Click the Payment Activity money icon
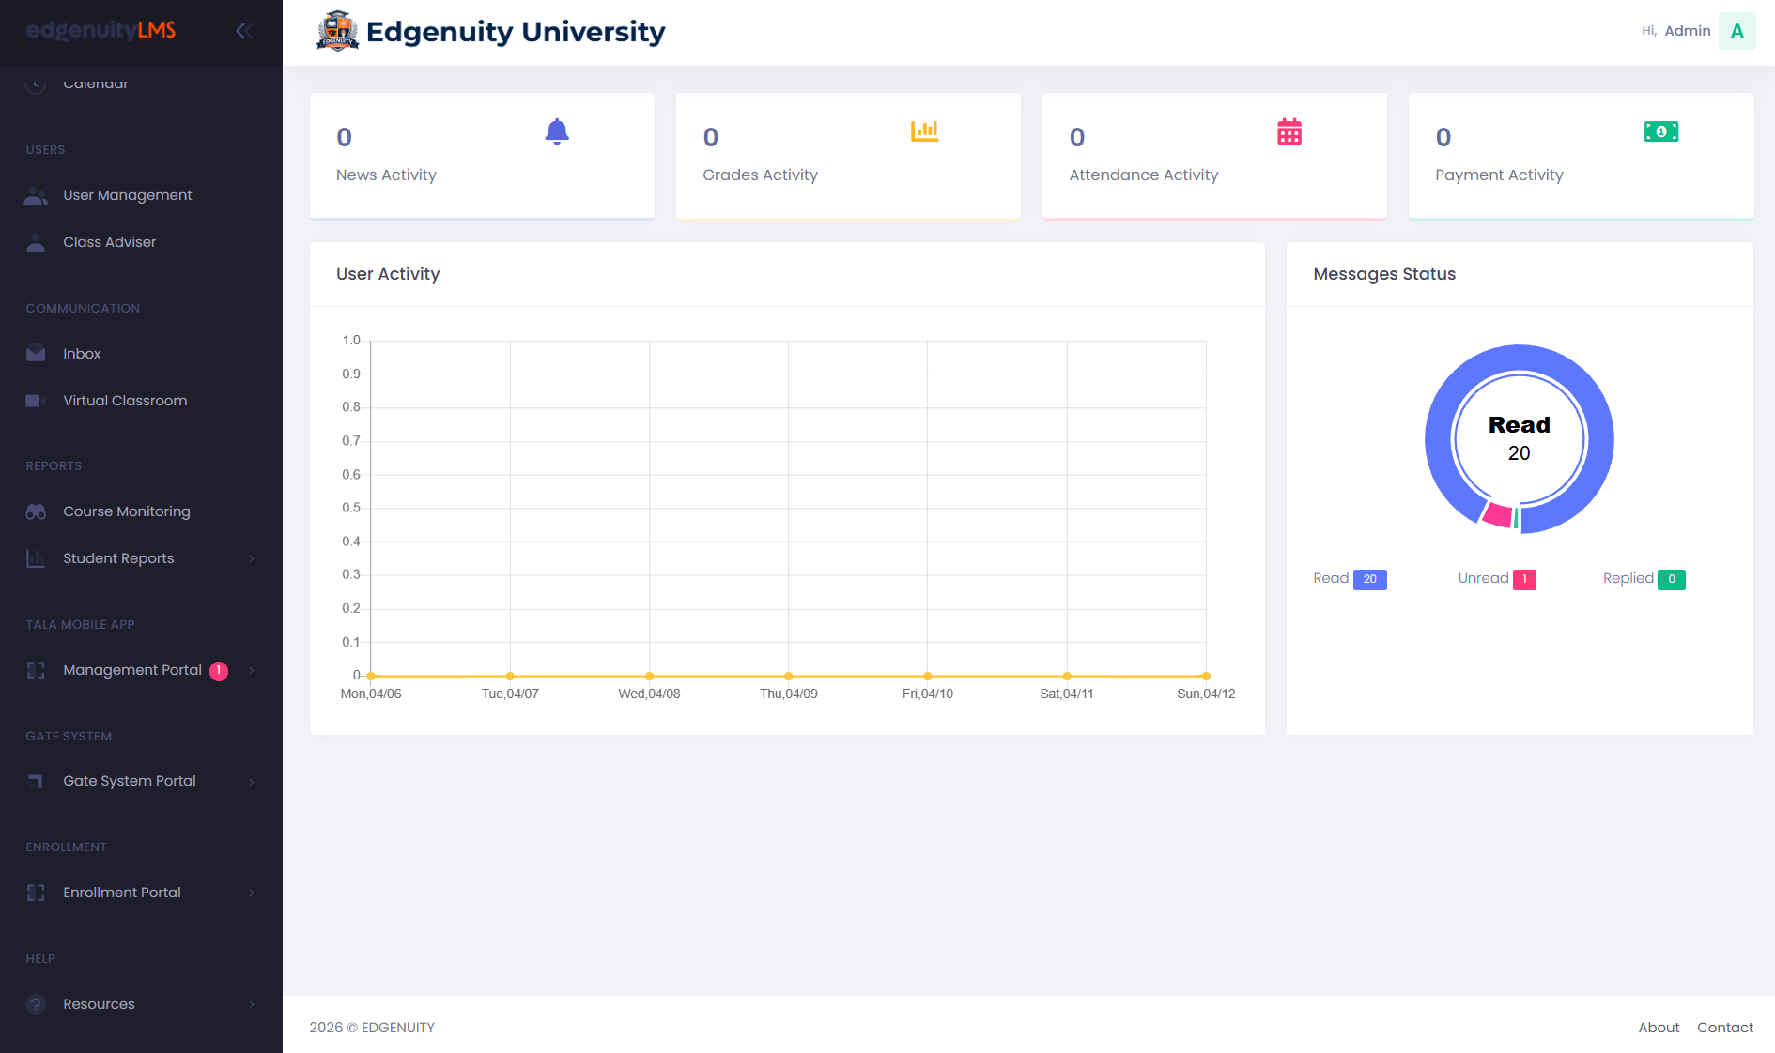1775x1053 pixels. (x=1661, y=131)
